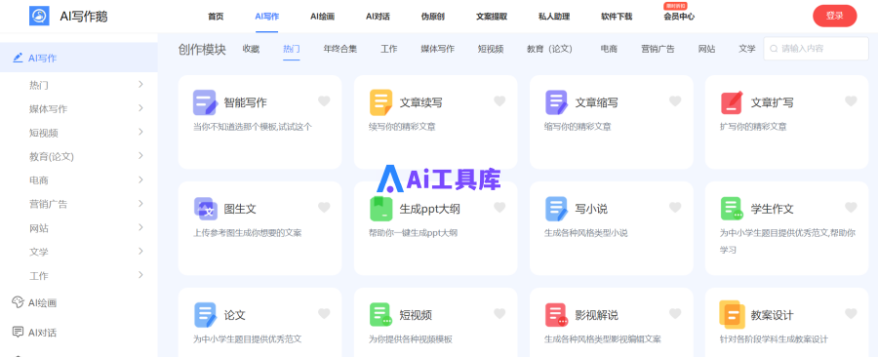The height and width of the screenshot is (357, 878).
Task: Switch to the 收藏 category tab
Action: pos(251,49)
